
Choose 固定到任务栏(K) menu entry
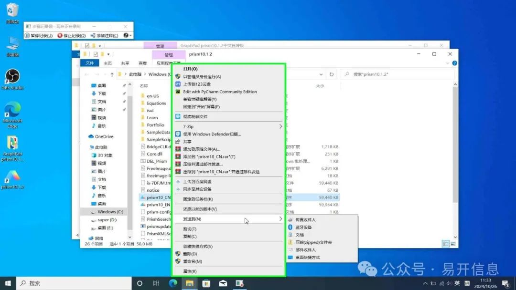tap(228, 199)
